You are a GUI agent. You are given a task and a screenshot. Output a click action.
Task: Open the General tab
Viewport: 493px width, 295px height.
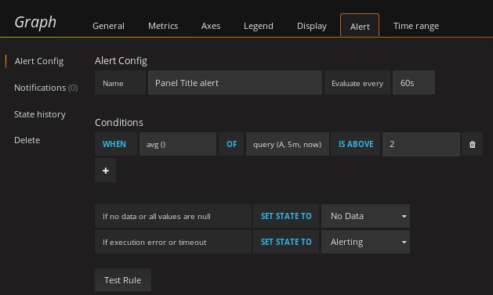[x=108, y=26]
